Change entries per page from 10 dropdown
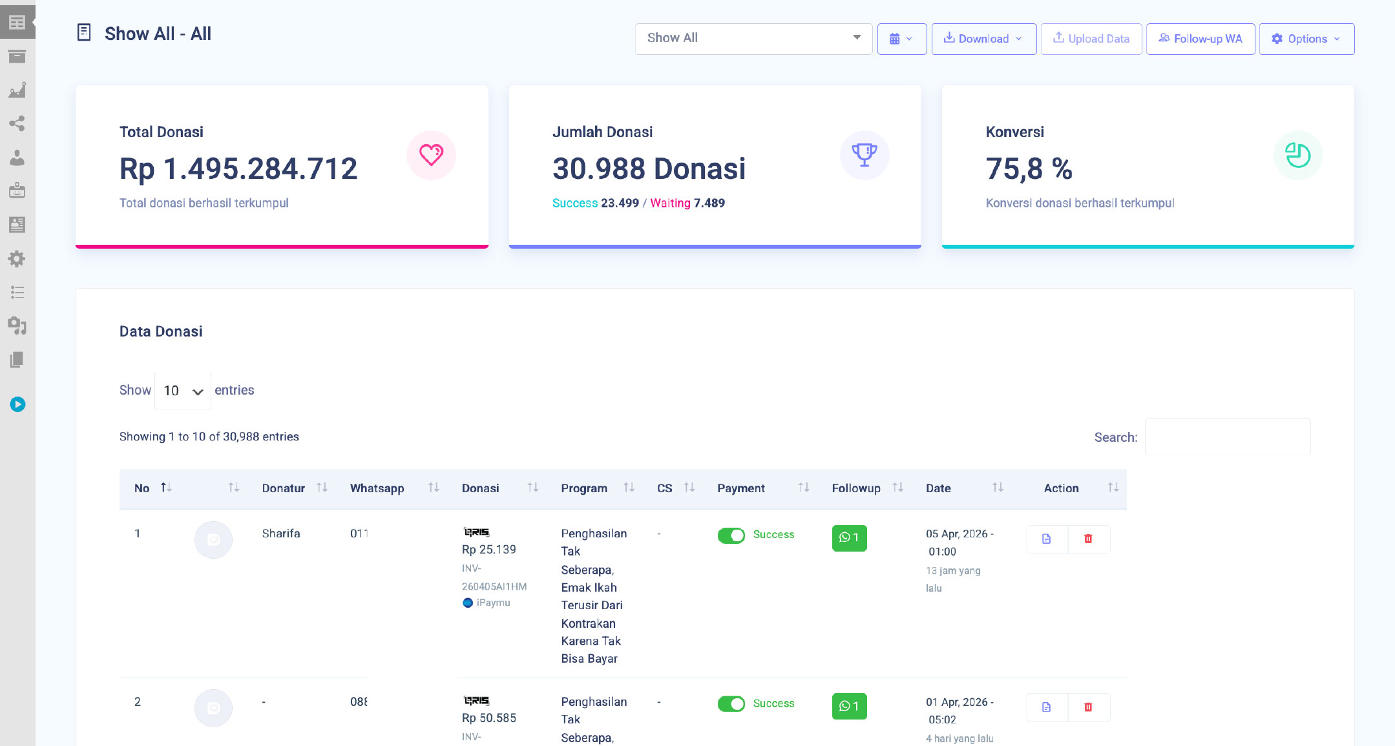This screenshot has width=1395, height=746. coord(182,391)
